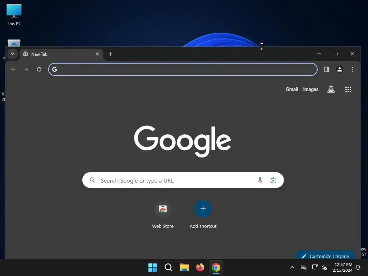This screenshot has width=368, height=276.
Task: Open the Google apps grid
Action: click(x=348, y=89)
